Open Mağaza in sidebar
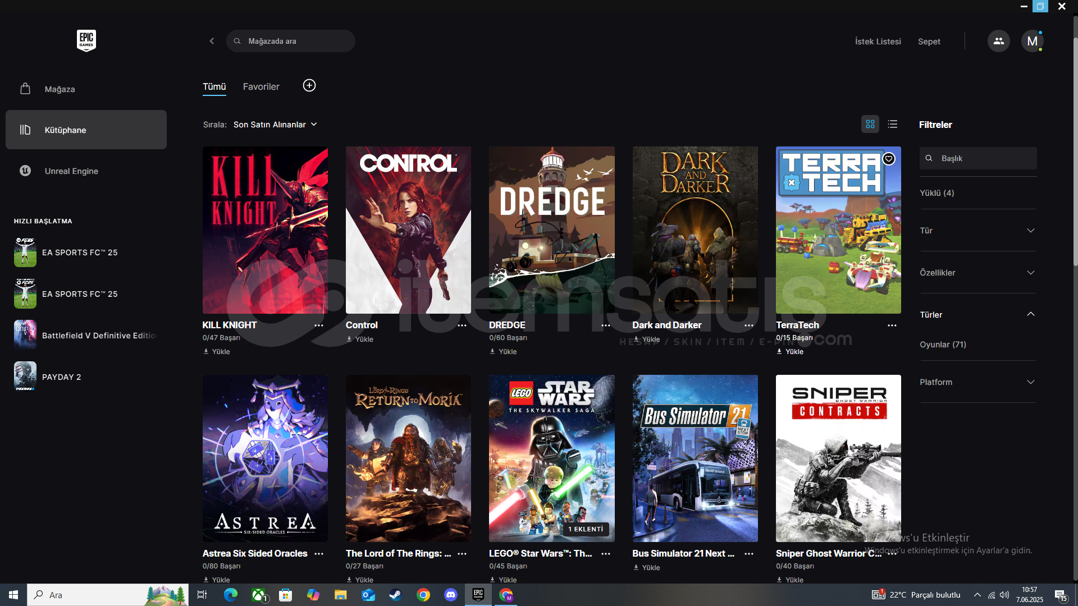The width and height of the screenshot is (1078, 606). click(x=86, y=89)
